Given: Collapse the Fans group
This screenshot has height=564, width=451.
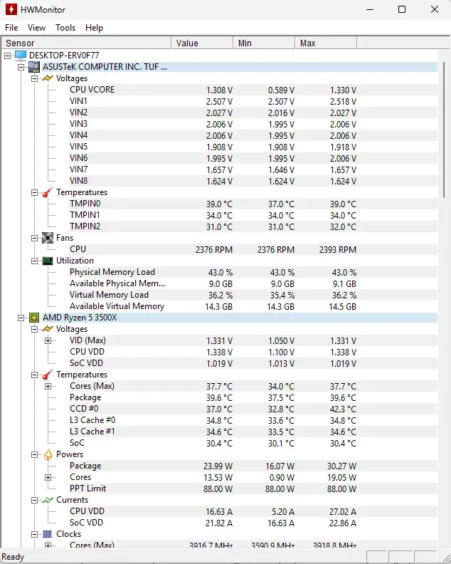Looking at the screenshot, I should (34, 238).
